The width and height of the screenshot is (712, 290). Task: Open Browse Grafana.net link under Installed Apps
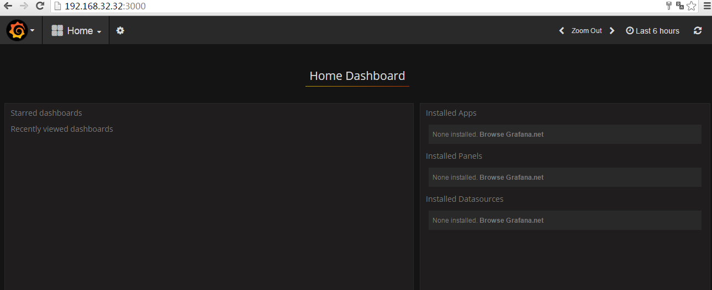click(511, 135)
